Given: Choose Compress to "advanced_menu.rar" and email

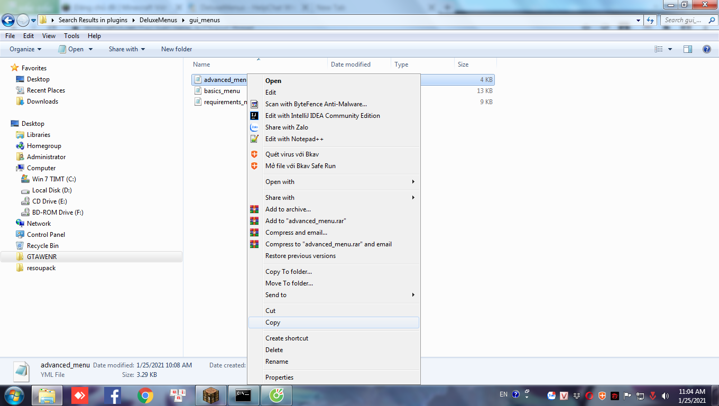Looking at the screenshot, I should point(334,244).
